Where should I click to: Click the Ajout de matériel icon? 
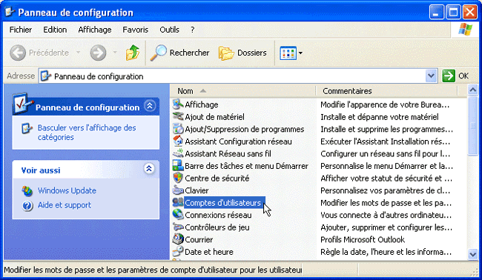click(178, 117)
